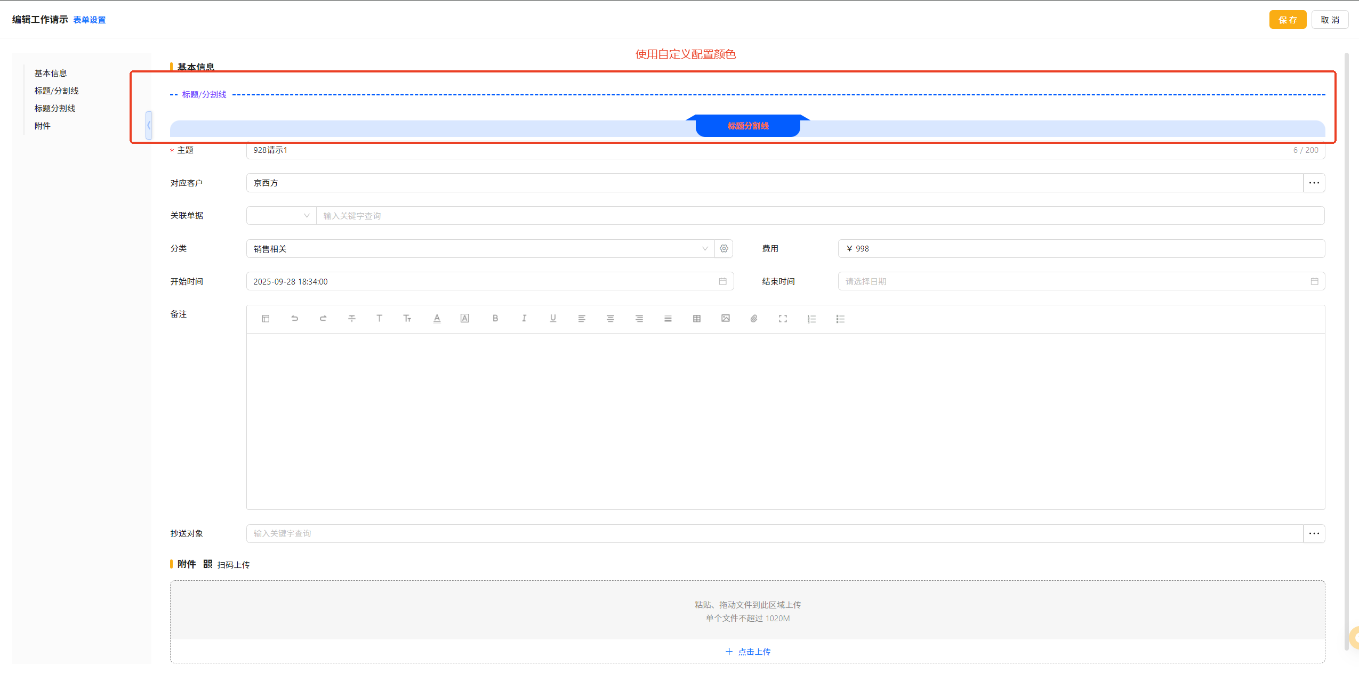This screenshot has height=674, width=1359.
Task: Toggle underline formatting in the editor
Action: (x=553, y=319)
